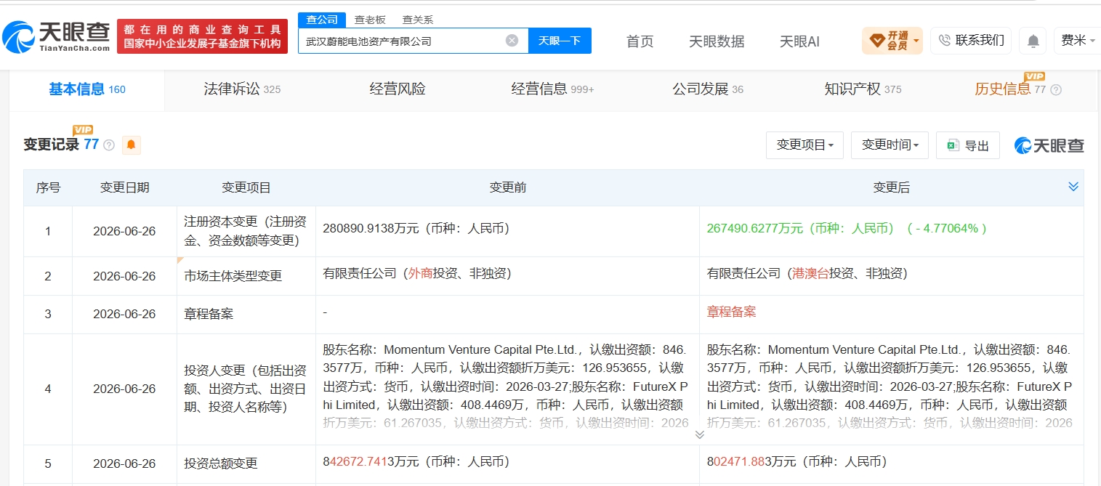Click the 842672.7413万元 before value
This screenshot has height=486, width=1101.
pos(416,461)
